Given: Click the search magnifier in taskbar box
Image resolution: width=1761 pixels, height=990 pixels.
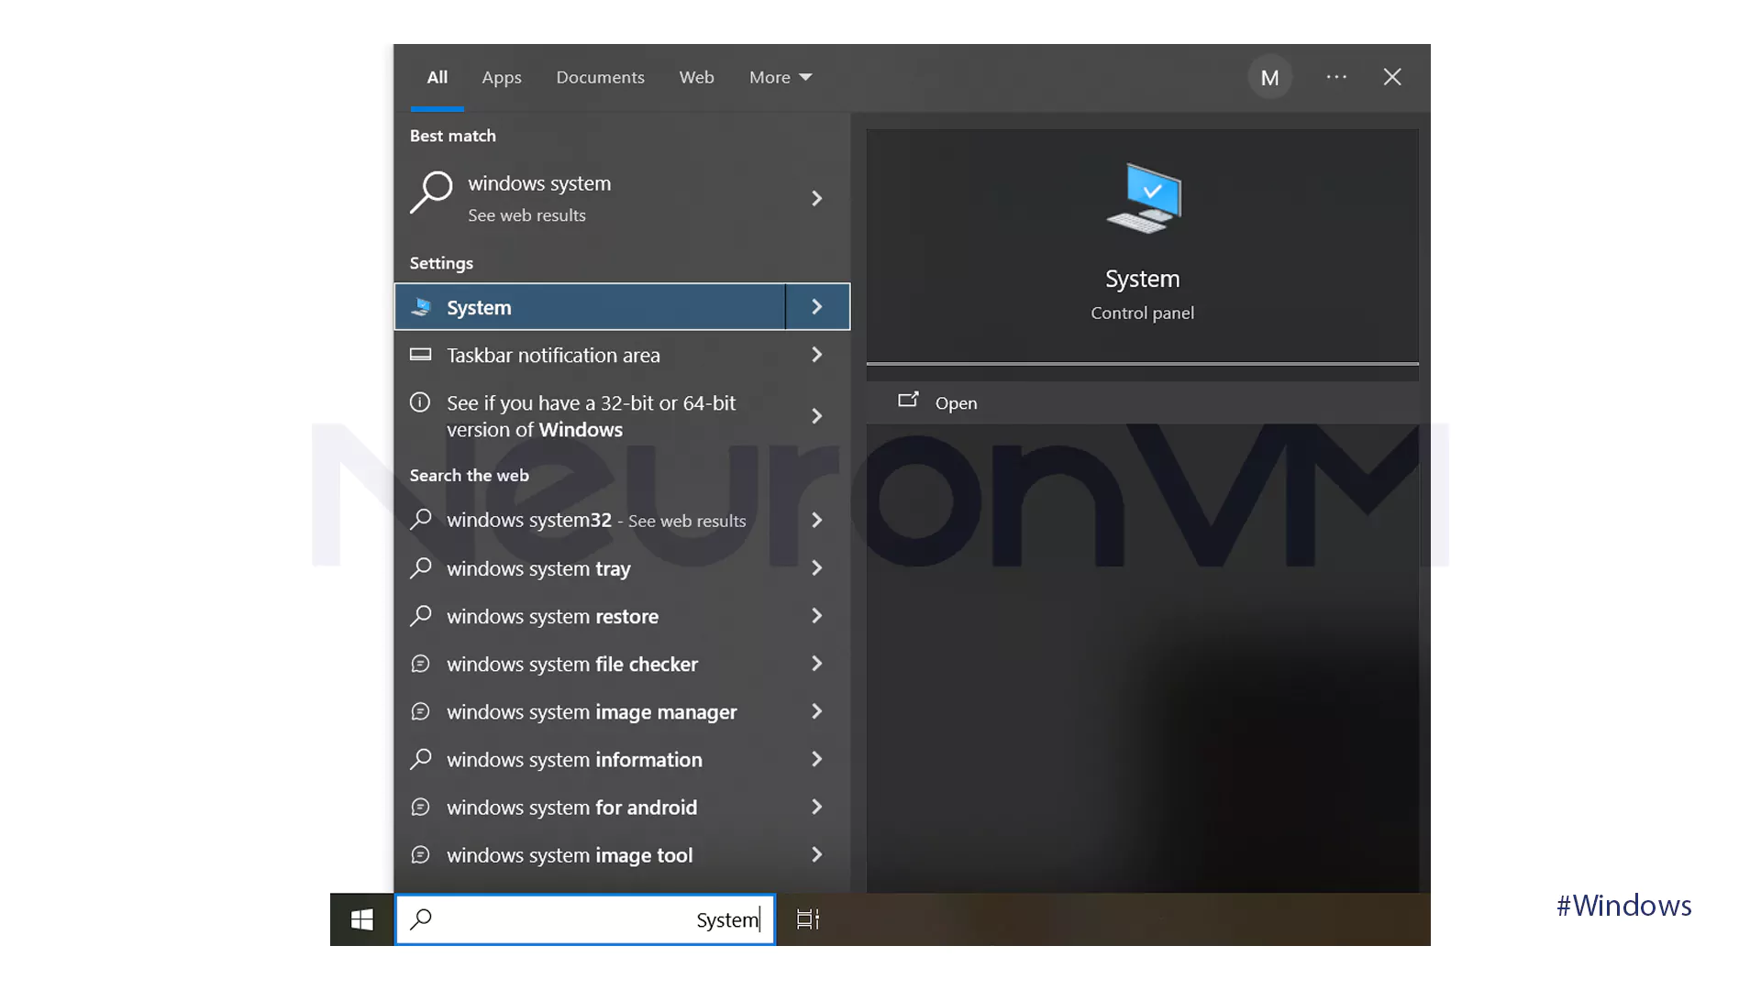Looking at the screenshot, I should tap(421, 919).
